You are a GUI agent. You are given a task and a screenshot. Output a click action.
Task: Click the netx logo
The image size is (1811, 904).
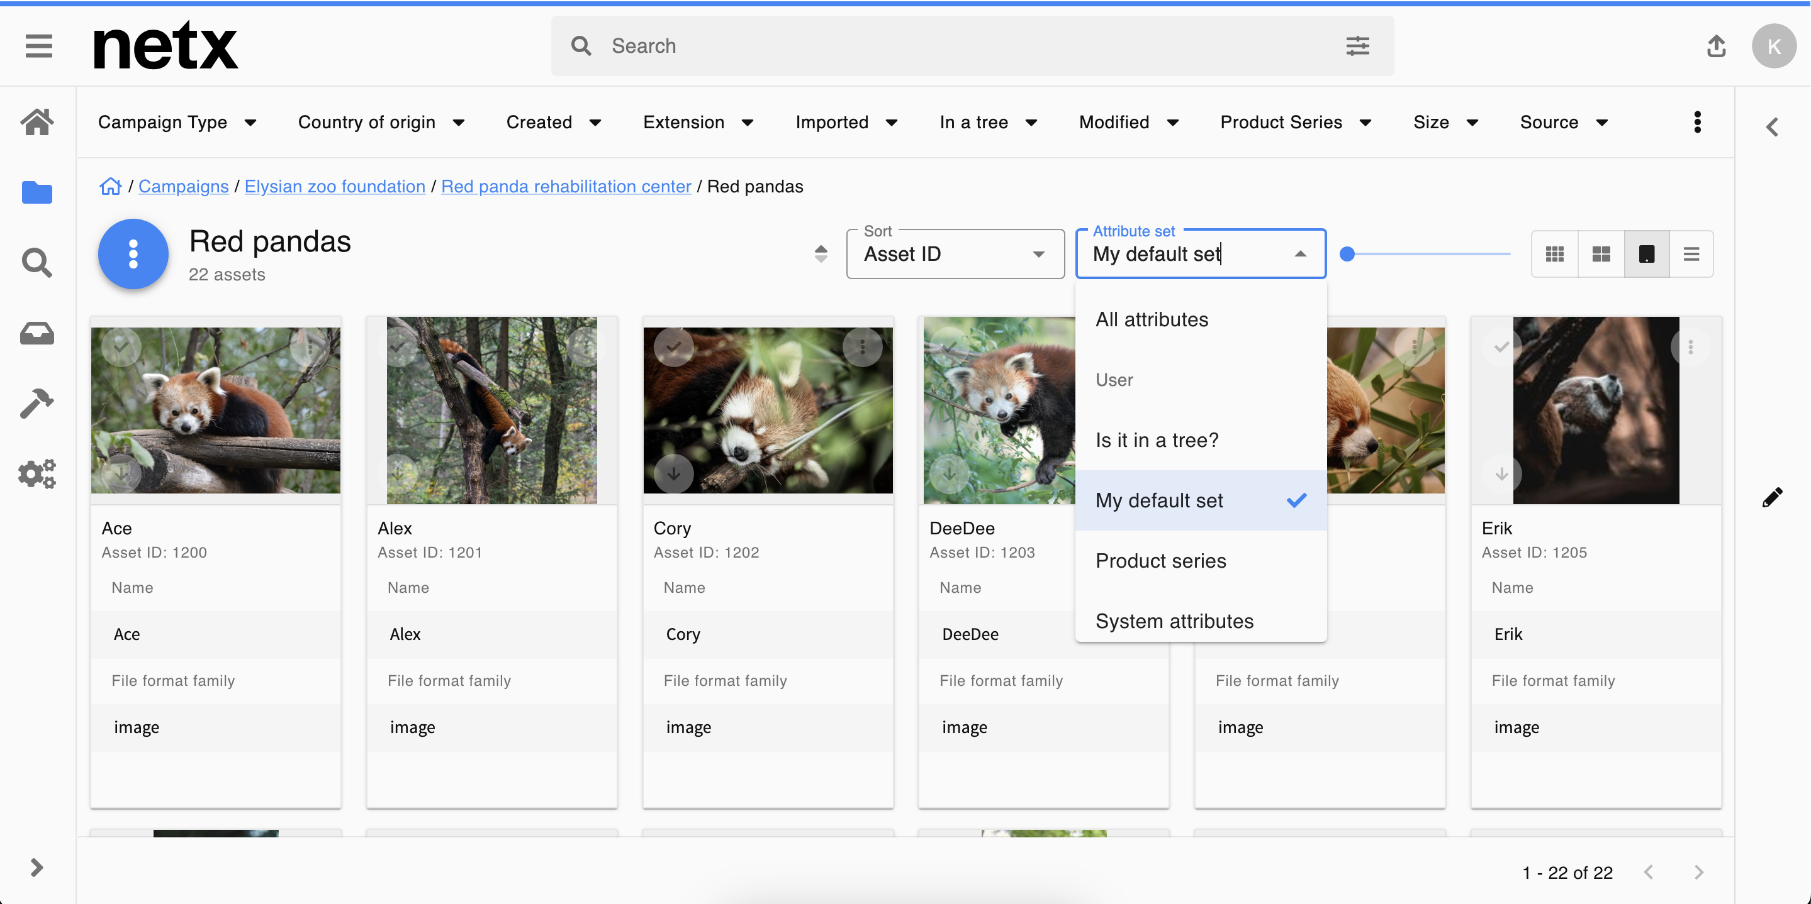(x=166, y=45)
